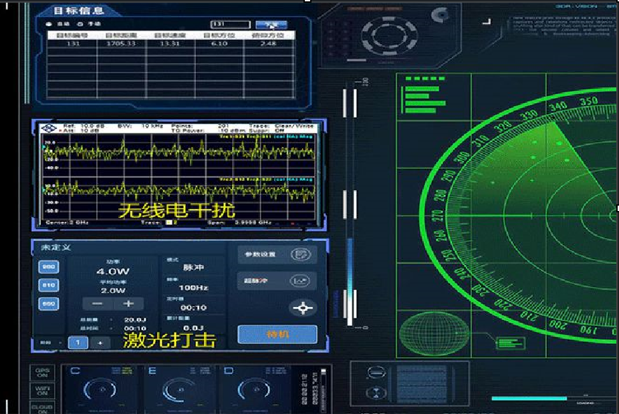
Task: Click the C channel dial gauge
Action: (100, 390)
